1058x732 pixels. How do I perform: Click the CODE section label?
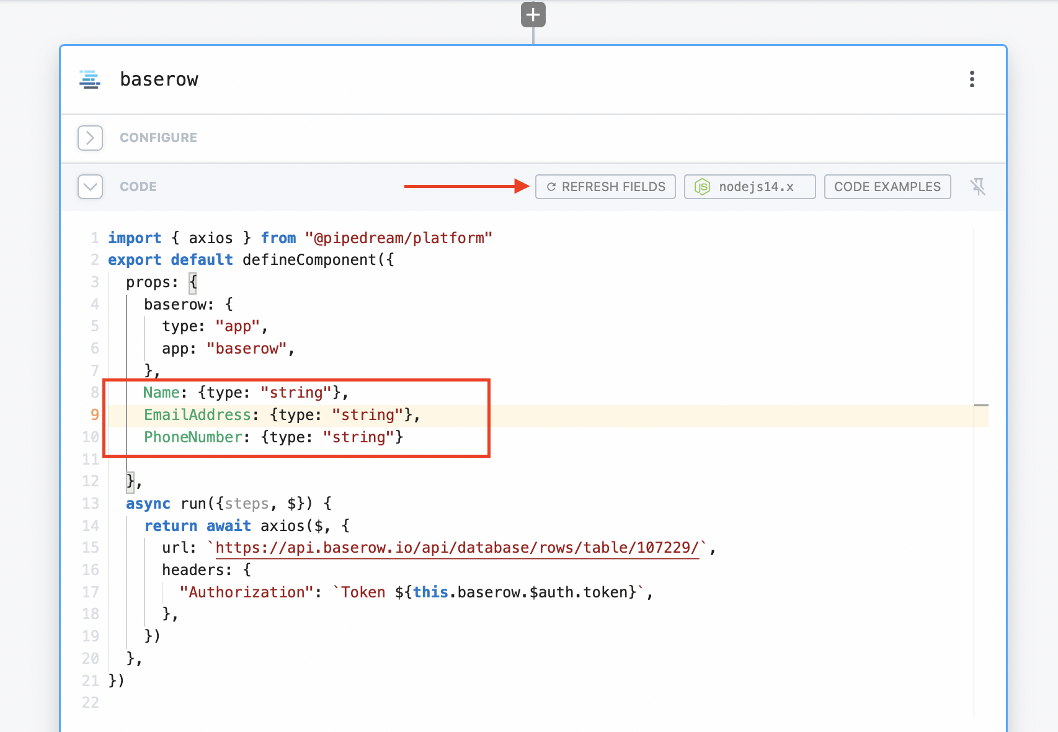click(x=138, y=187)
